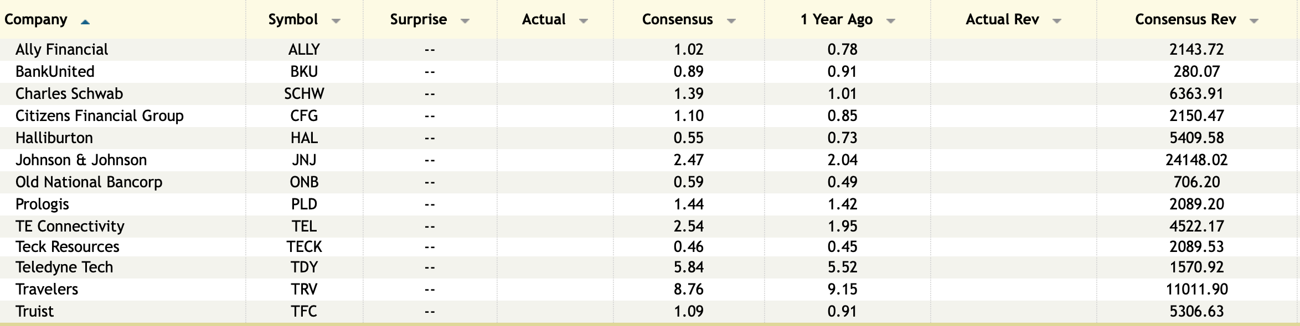Viewport: 1300px width, 326px height.
Task: Click Teledyne Tech consensus revenue 1570.92
Action: tap(1196, 267)
